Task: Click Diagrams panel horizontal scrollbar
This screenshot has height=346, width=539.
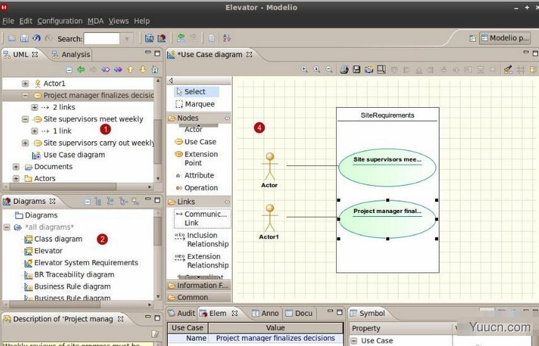Action: pos(55,305)
